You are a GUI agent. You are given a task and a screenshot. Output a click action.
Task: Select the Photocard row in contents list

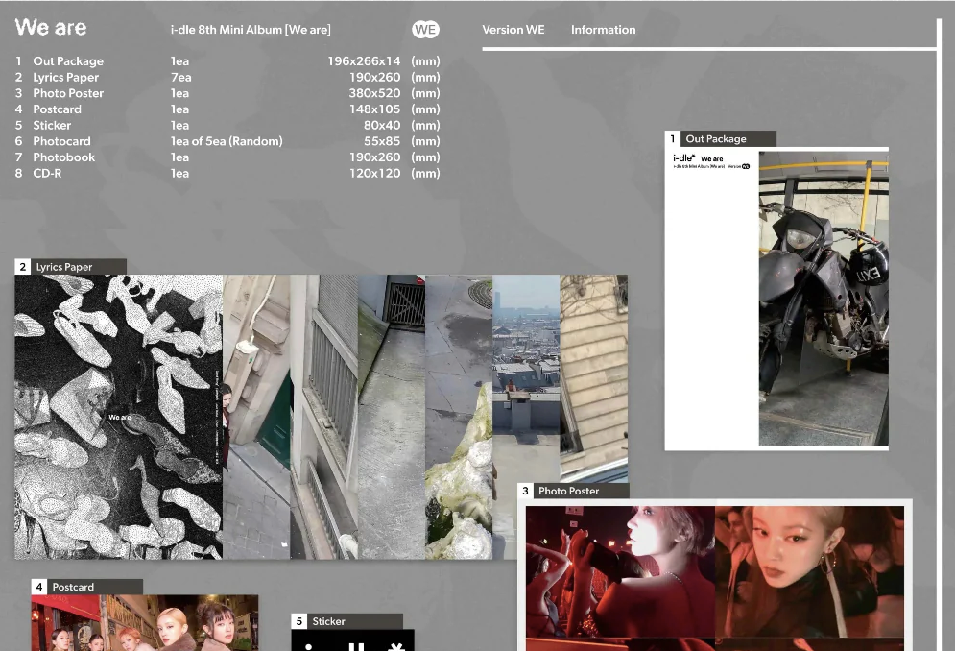click(x=61, y=141)
